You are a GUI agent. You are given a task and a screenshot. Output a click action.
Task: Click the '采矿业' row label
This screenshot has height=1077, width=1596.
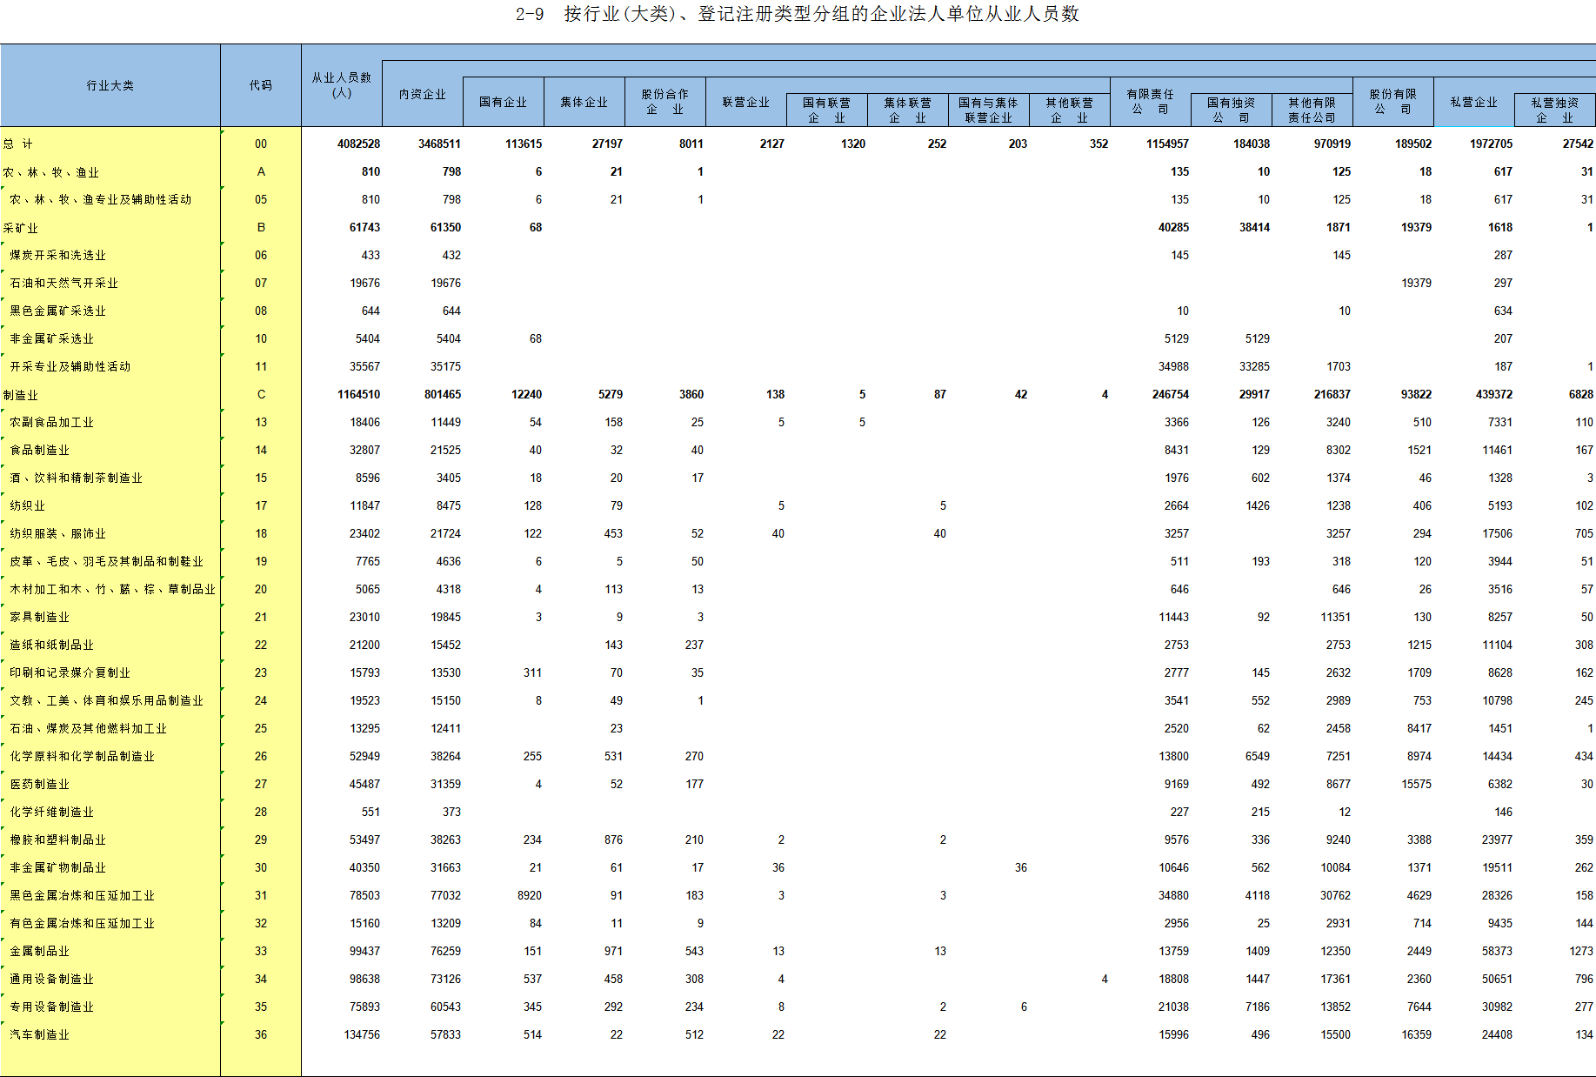(21, 228)
